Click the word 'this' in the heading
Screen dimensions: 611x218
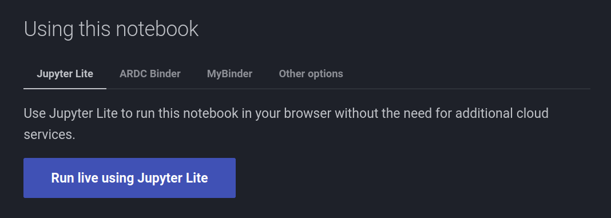point(95,29)
